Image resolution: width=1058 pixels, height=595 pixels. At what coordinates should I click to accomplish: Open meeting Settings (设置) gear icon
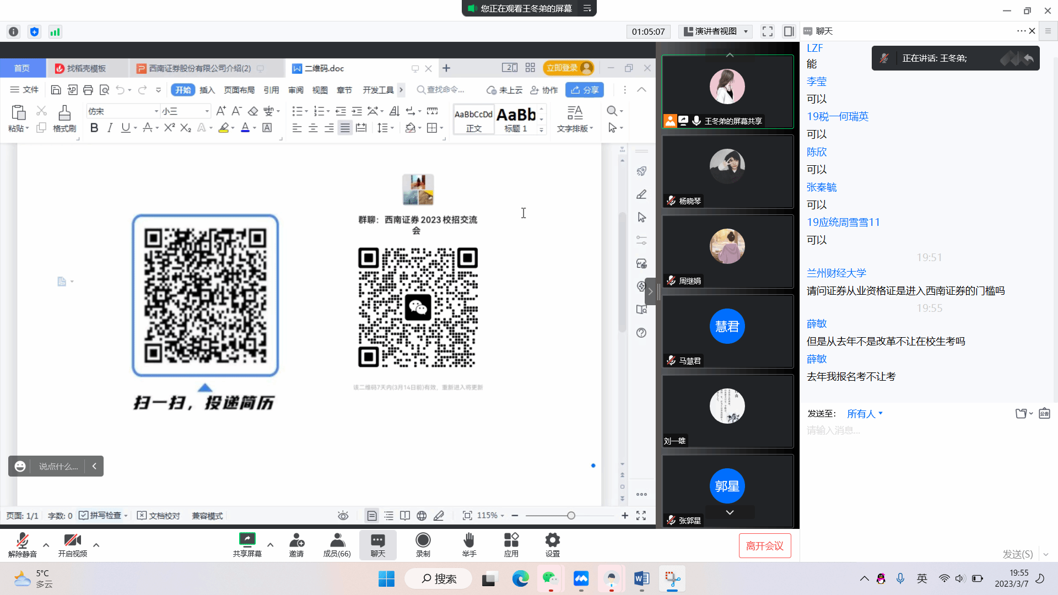coord(552,545)
